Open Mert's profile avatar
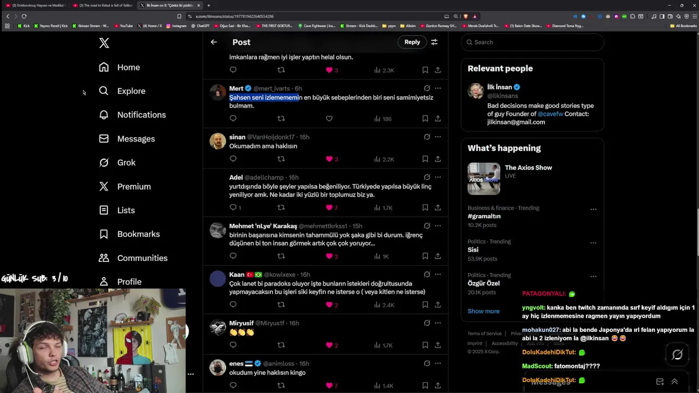 point(217,92)
